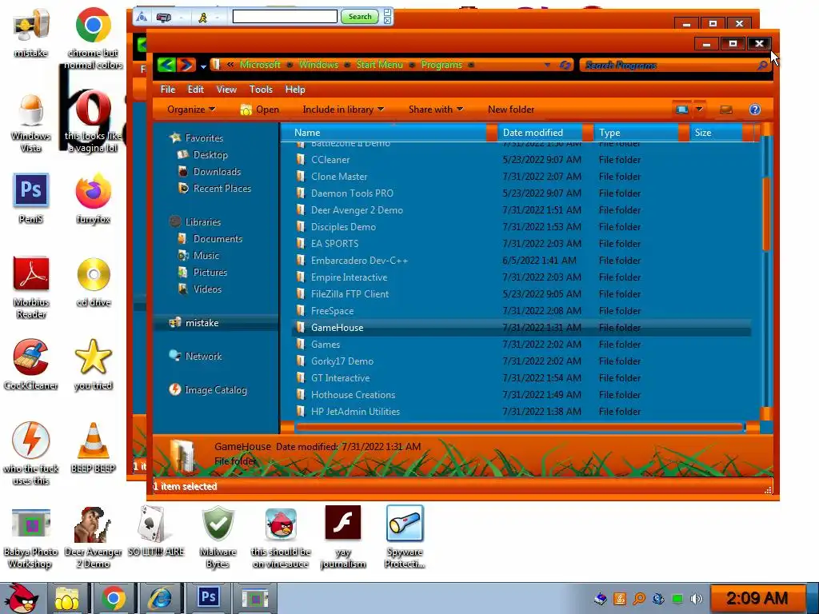
Task: Open the recent locations dropdown arrow
Action: pyautogui.click(x=203, y=66)
